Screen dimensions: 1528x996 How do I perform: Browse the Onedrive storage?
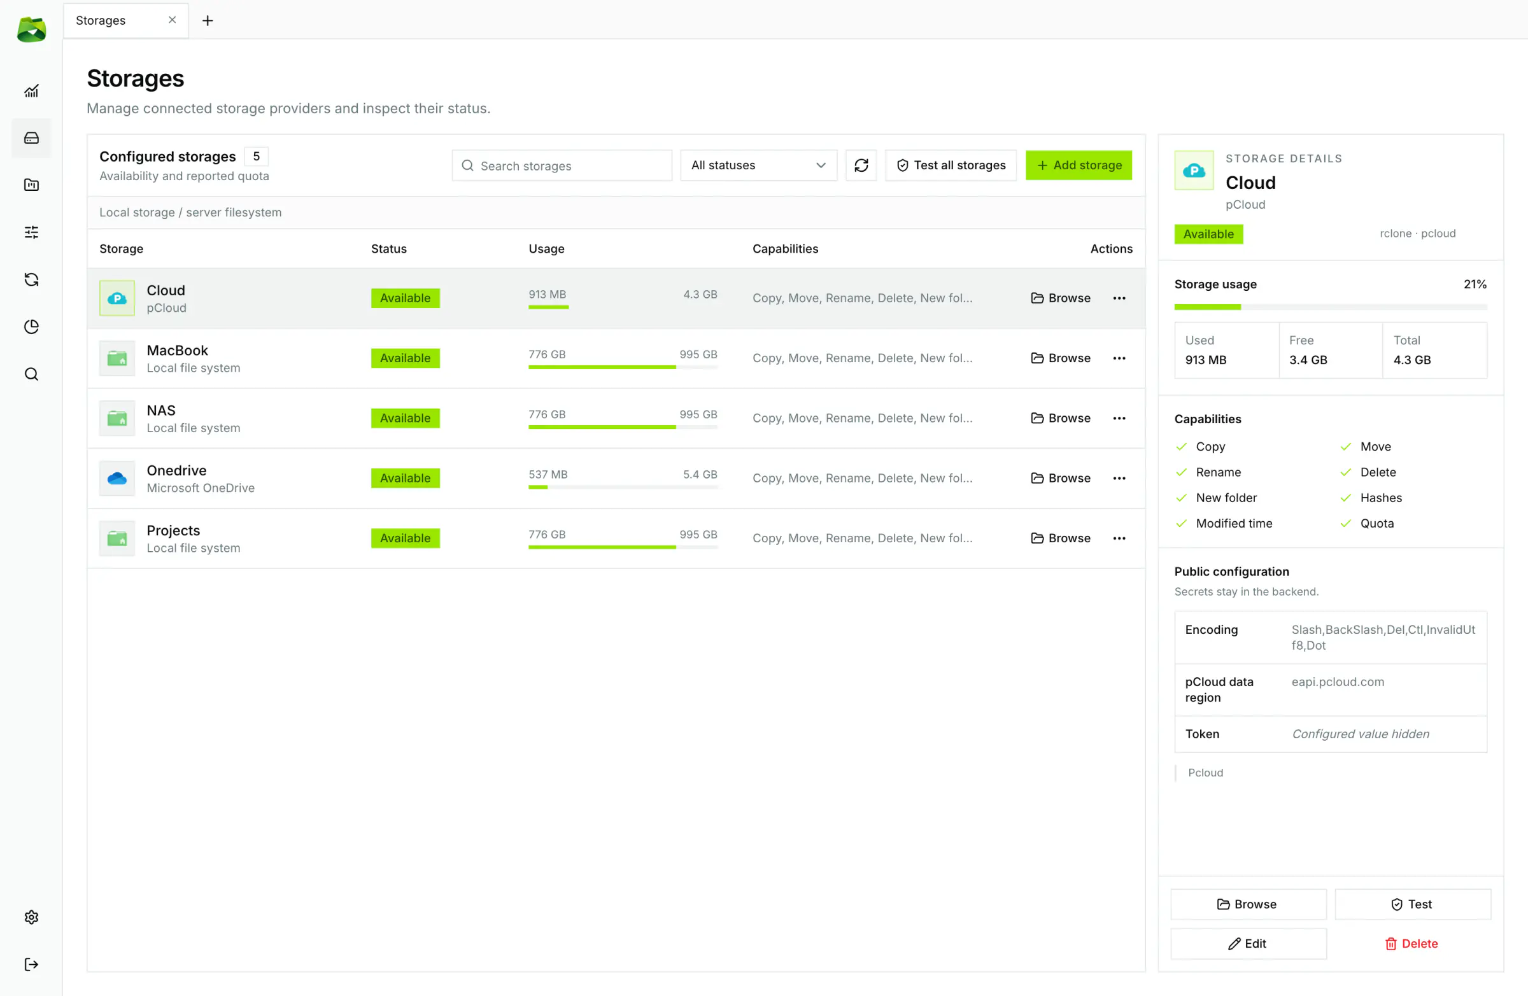pyautogui.click(x=1061, y=478)
